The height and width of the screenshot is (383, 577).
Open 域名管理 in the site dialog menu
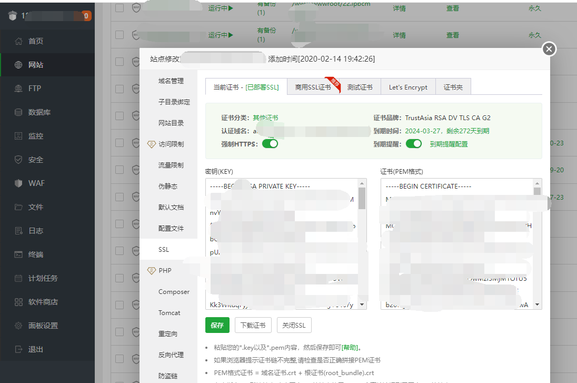tap(171, 81)
